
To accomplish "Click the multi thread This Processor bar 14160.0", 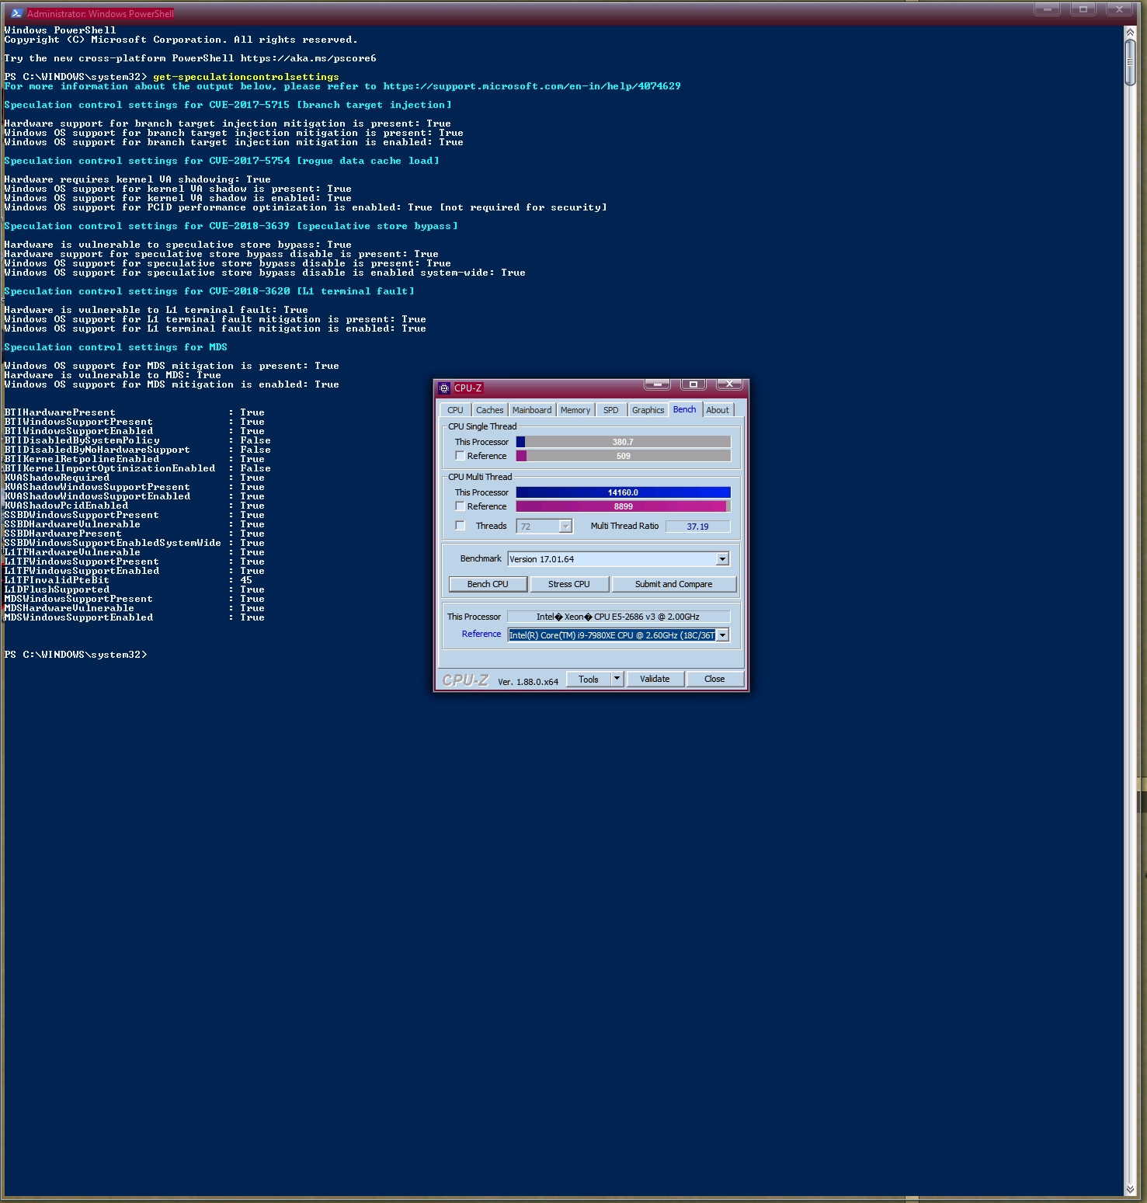I will click(623, 492).
